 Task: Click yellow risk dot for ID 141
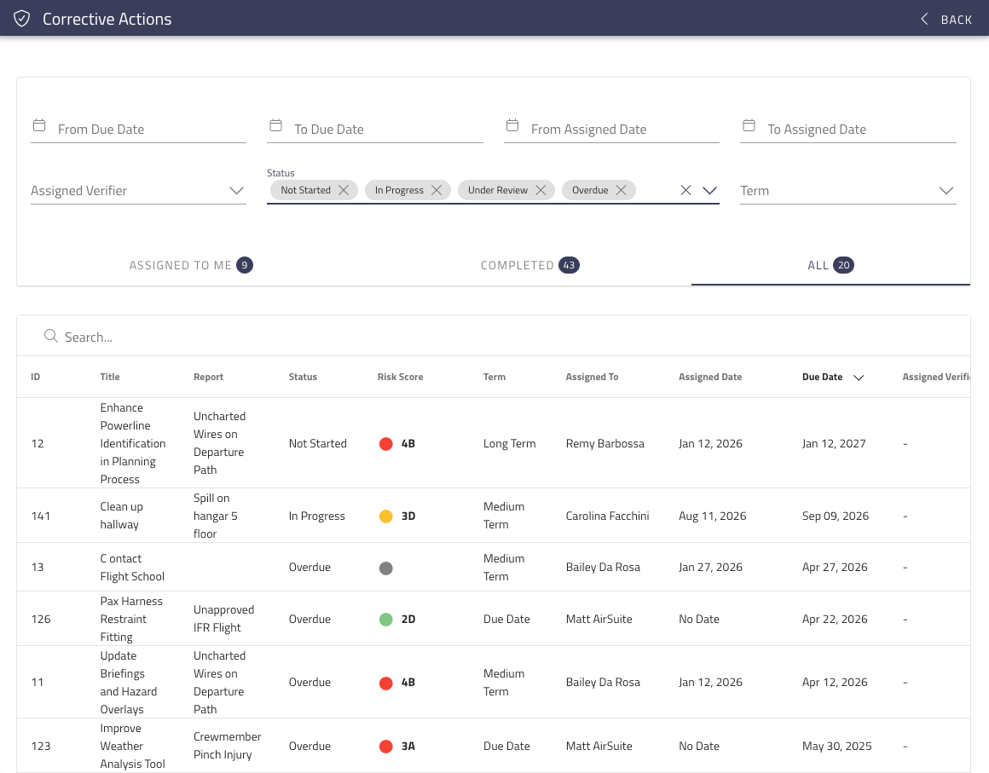point(386,516)
